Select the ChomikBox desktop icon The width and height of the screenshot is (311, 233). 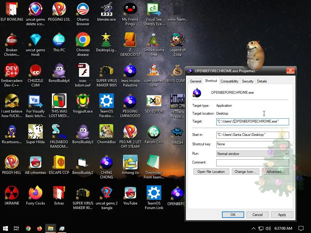click(107, 134)
